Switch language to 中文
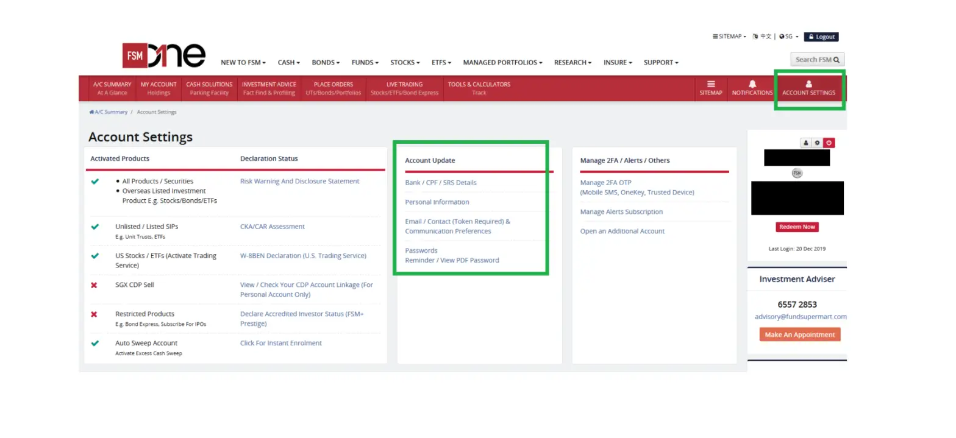 click(762, 37)
